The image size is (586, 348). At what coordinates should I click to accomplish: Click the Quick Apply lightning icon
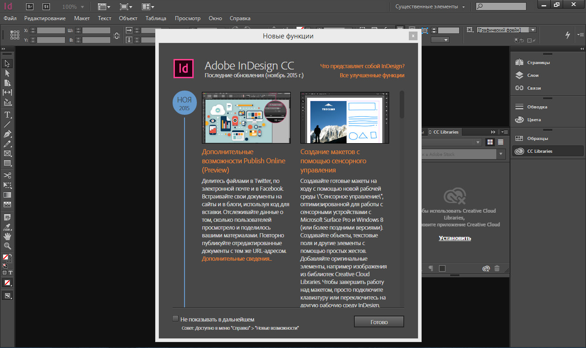coord(568,35)
